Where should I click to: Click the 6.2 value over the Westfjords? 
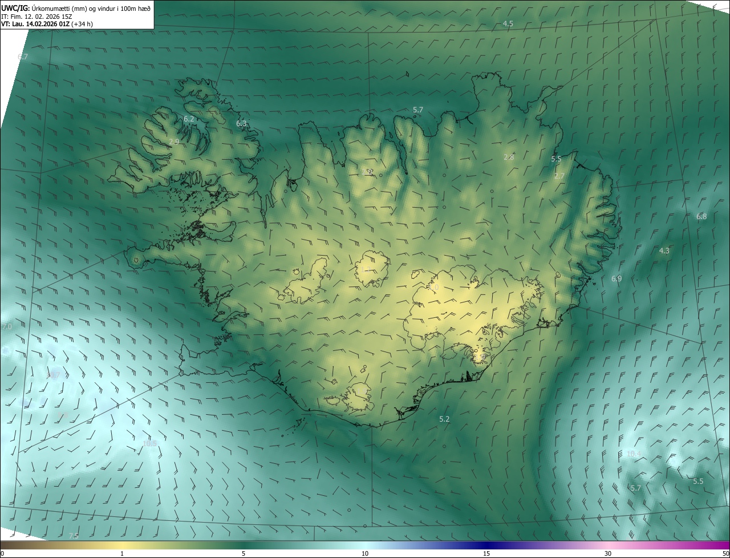(x=189, y=119)
